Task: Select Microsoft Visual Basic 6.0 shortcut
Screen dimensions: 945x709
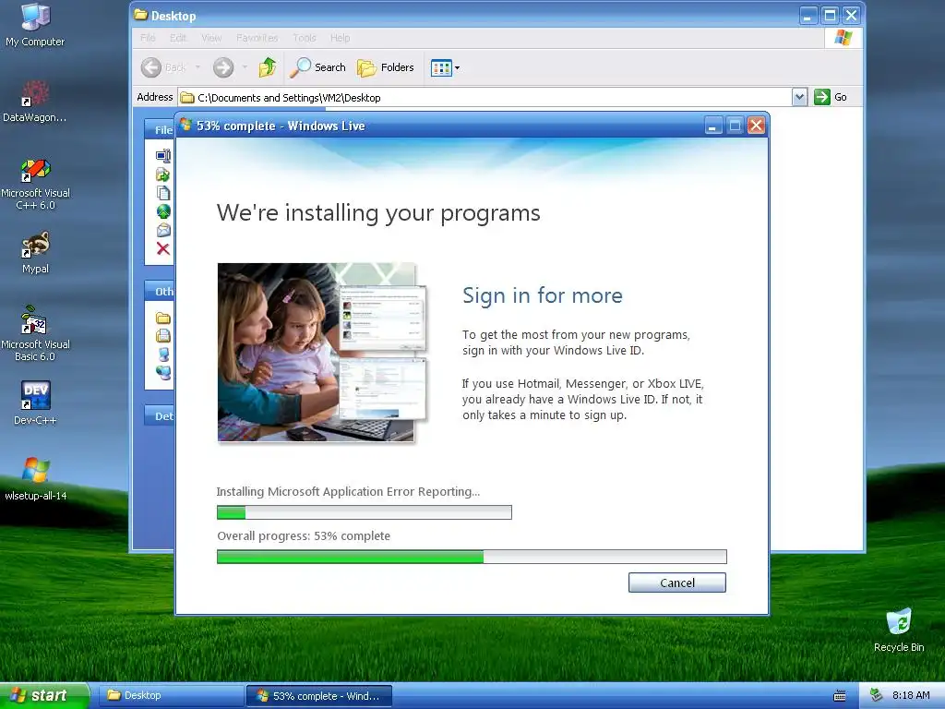Action: 35,333
